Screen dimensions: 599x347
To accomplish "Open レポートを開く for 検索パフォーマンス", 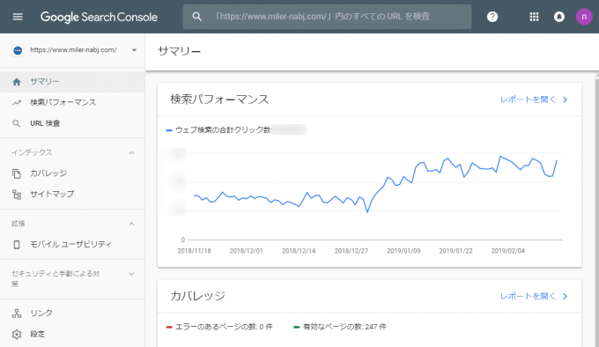I will coord(528,100).
